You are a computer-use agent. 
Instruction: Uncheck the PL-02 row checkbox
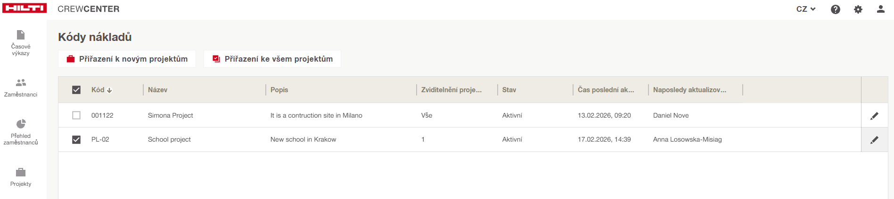tap(76, 140)
